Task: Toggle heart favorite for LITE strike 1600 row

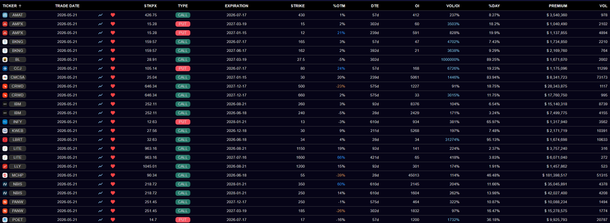Action: point(113,157)
